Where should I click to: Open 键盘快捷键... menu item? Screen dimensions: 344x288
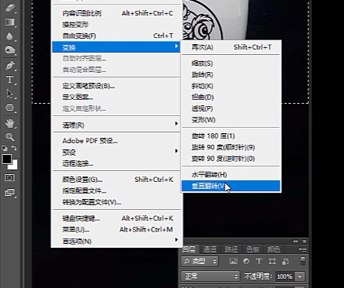pos(117,218)
